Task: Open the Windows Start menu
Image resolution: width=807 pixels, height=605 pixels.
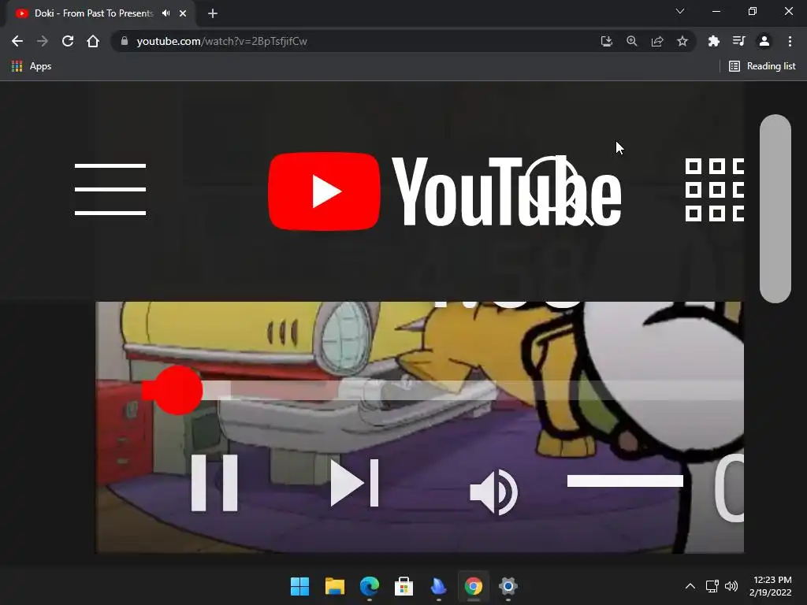Action: click(x=299, y=586)
